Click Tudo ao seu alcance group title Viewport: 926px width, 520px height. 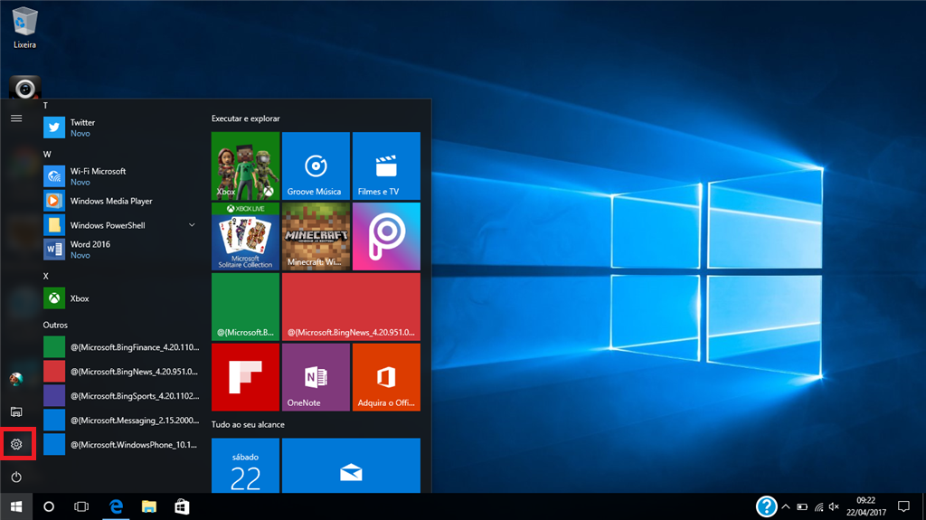pyautogui.click(x=248, y=425)
